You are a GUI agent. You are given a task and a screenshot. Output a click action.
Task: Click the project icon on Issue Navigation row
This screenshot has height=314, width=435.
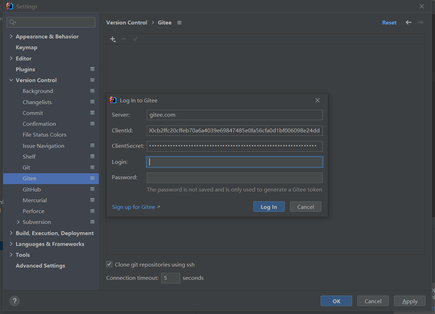92,146
